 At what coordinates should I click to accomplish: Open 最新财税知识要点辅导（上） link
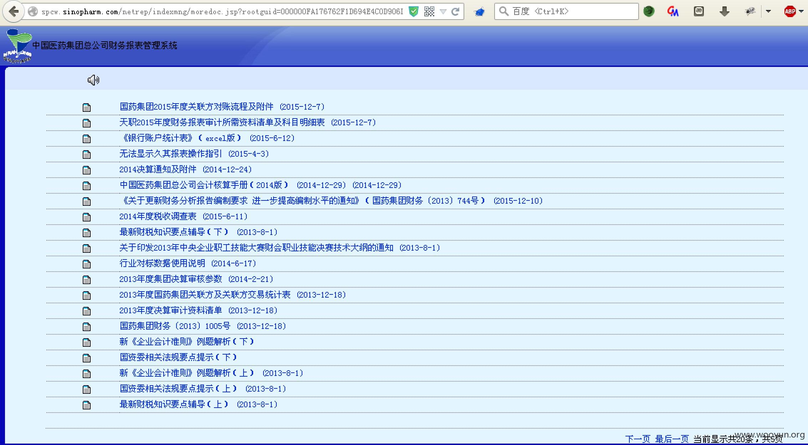[199, 404]
